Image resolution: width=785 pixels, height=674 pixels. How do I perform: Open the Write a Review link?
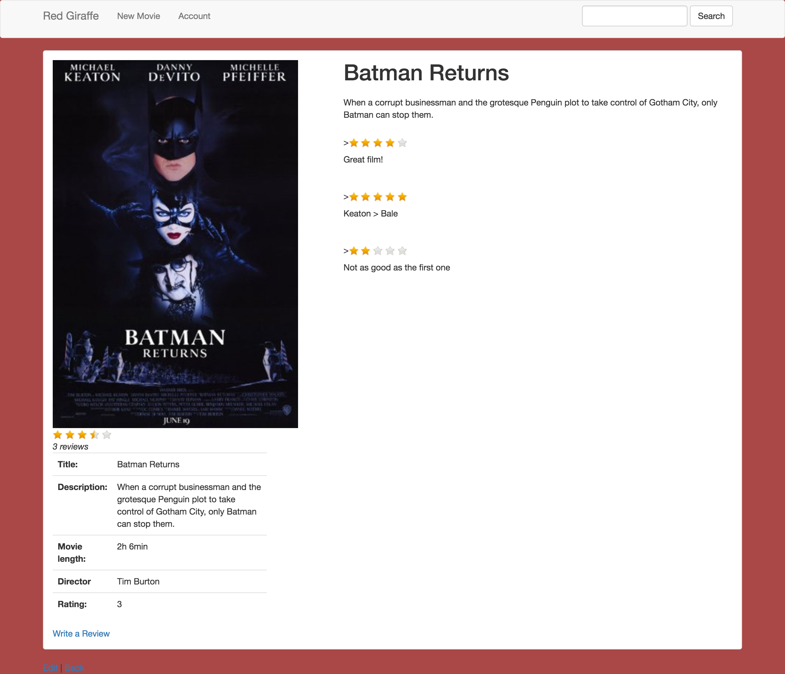click(81, 634)
